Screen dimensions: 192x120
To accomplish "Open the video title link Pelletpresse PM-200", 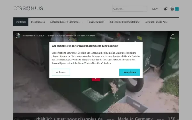I will tap(58, 36).
